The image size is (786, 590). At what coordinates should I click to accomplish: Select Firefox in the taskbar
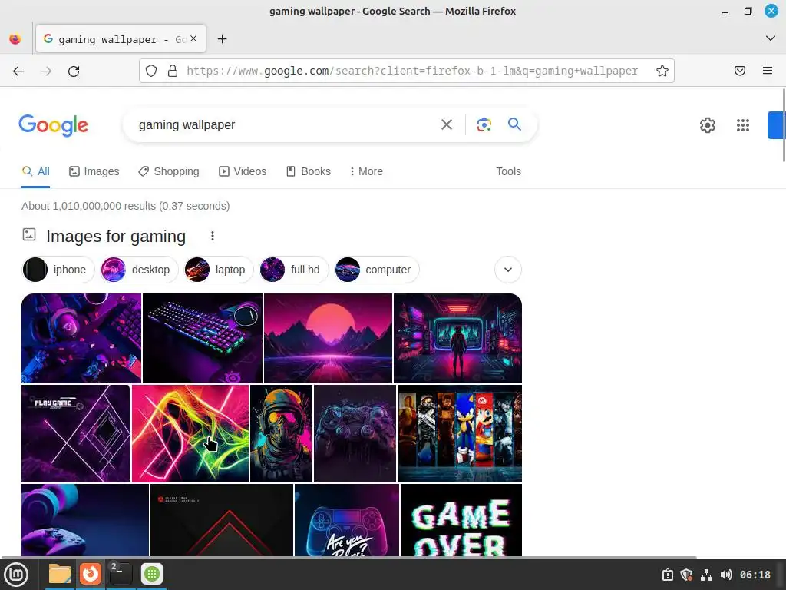click(x=91, y=574)
